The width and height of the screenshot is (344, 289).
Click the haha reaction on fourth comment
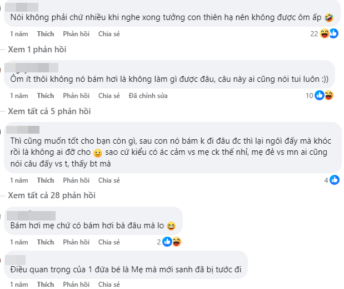176,242
